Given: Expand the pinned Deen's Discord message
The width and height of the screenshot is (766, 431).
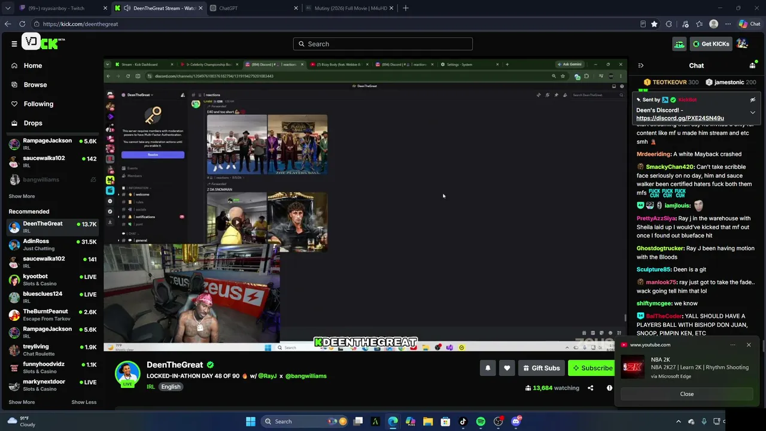Looking at the screenshot, I should pyautogui.click(x=752, y=112).
